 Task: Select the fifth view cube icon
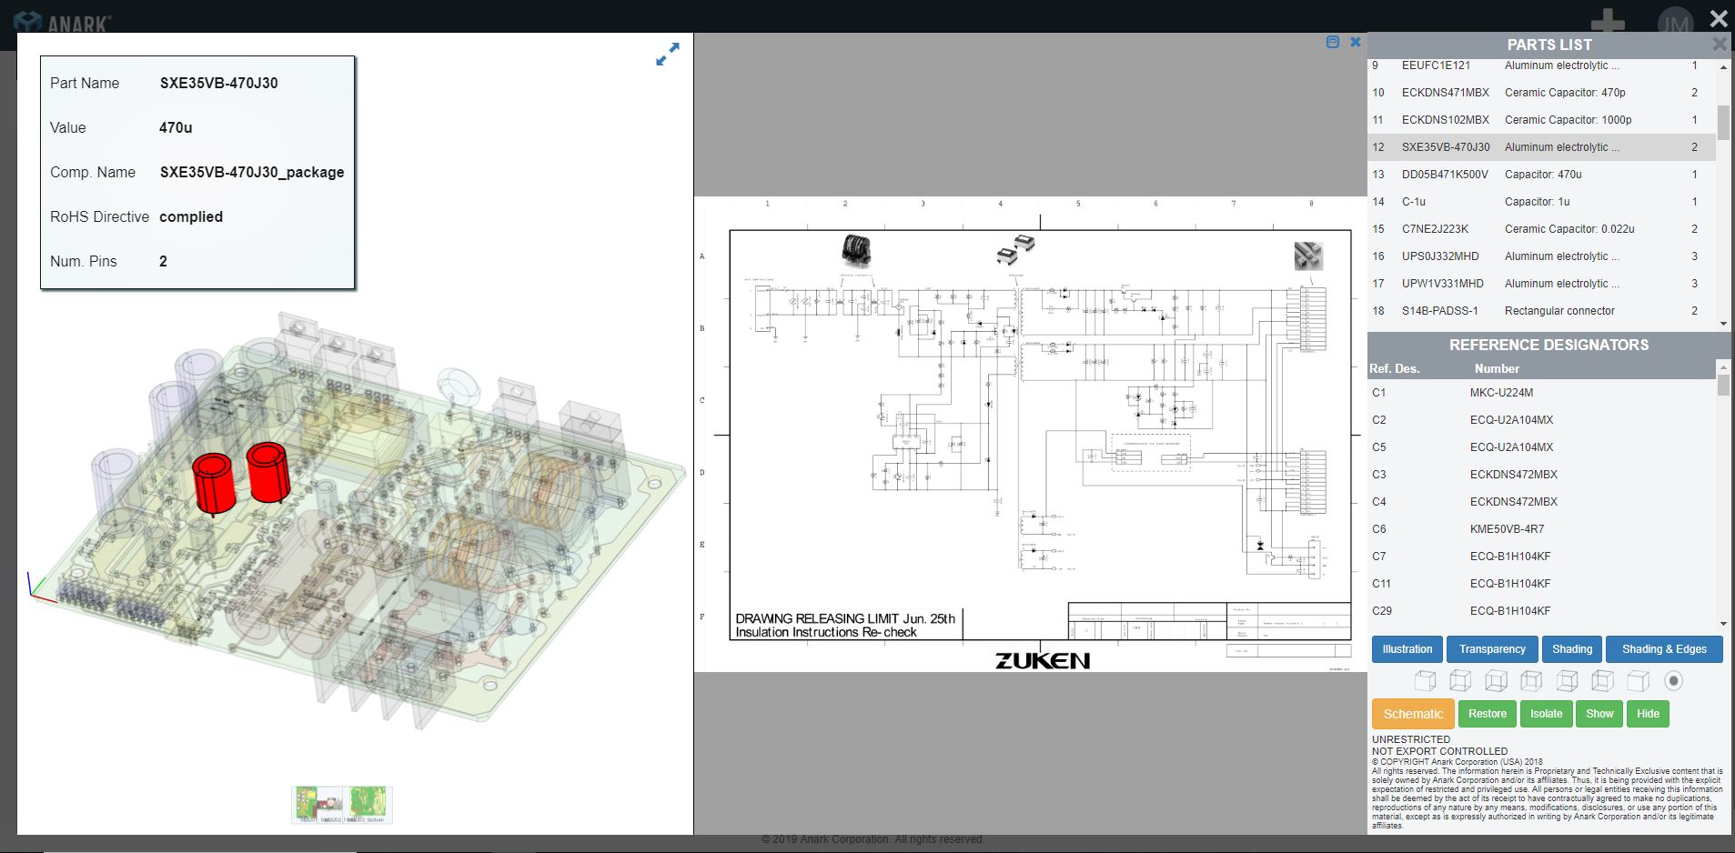click(x=1567, y=681)
